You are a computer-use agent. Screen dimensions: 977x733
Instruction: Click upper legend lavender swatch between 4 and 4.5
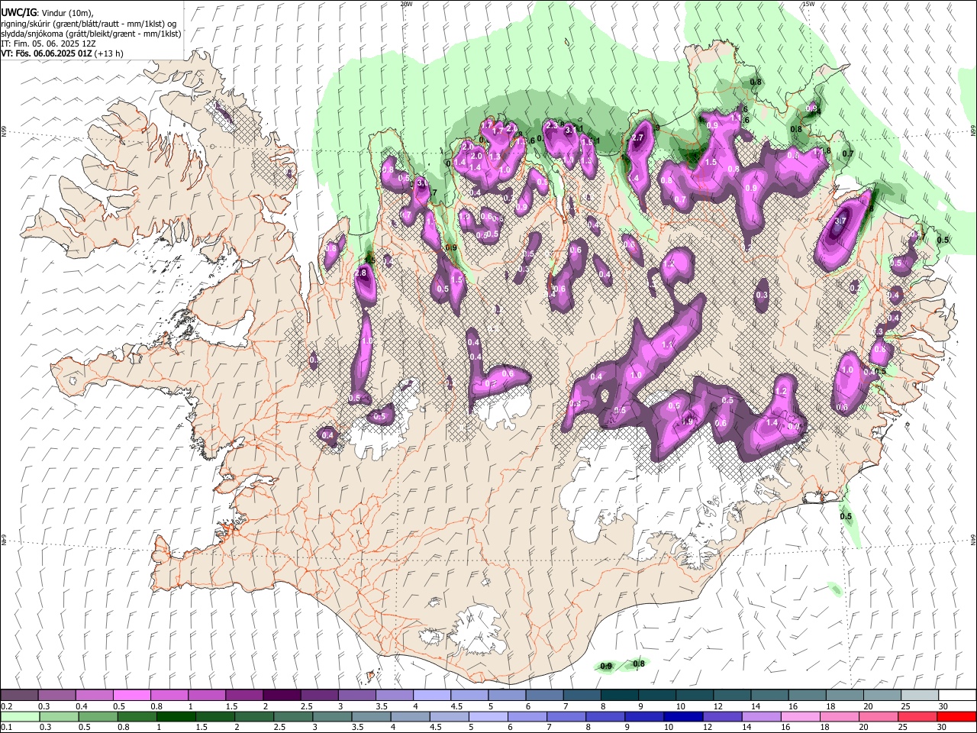[431, 695]
